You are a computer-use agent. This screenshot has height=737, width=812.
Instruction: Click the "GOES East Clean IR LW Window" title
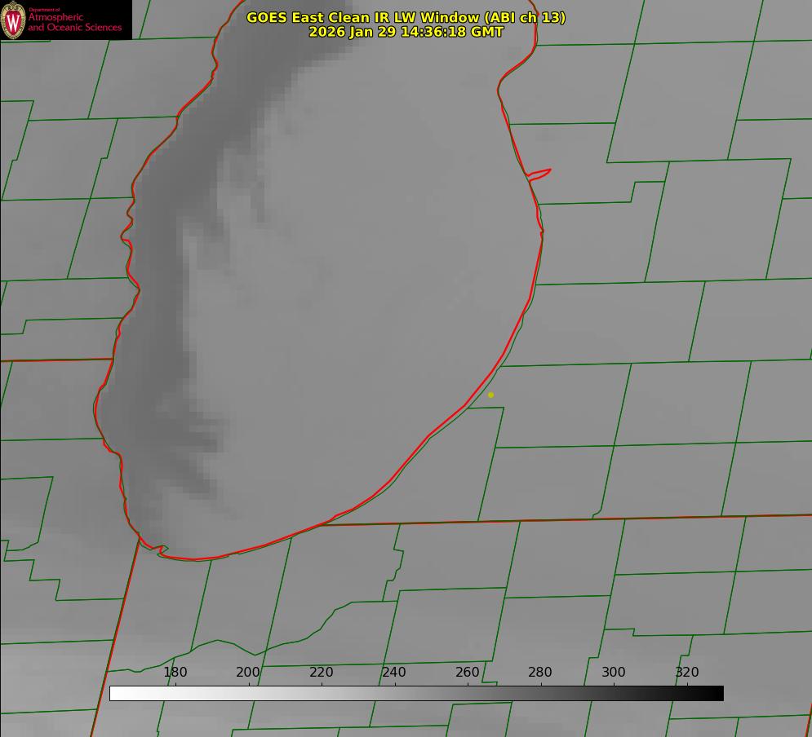[406, 17]
